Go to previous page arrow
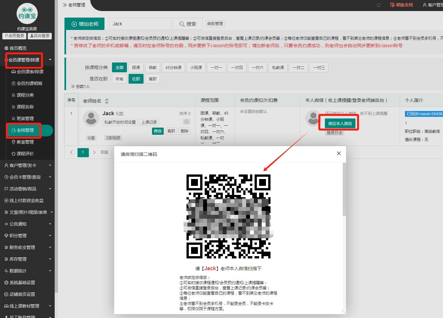 tap(71, 152)
